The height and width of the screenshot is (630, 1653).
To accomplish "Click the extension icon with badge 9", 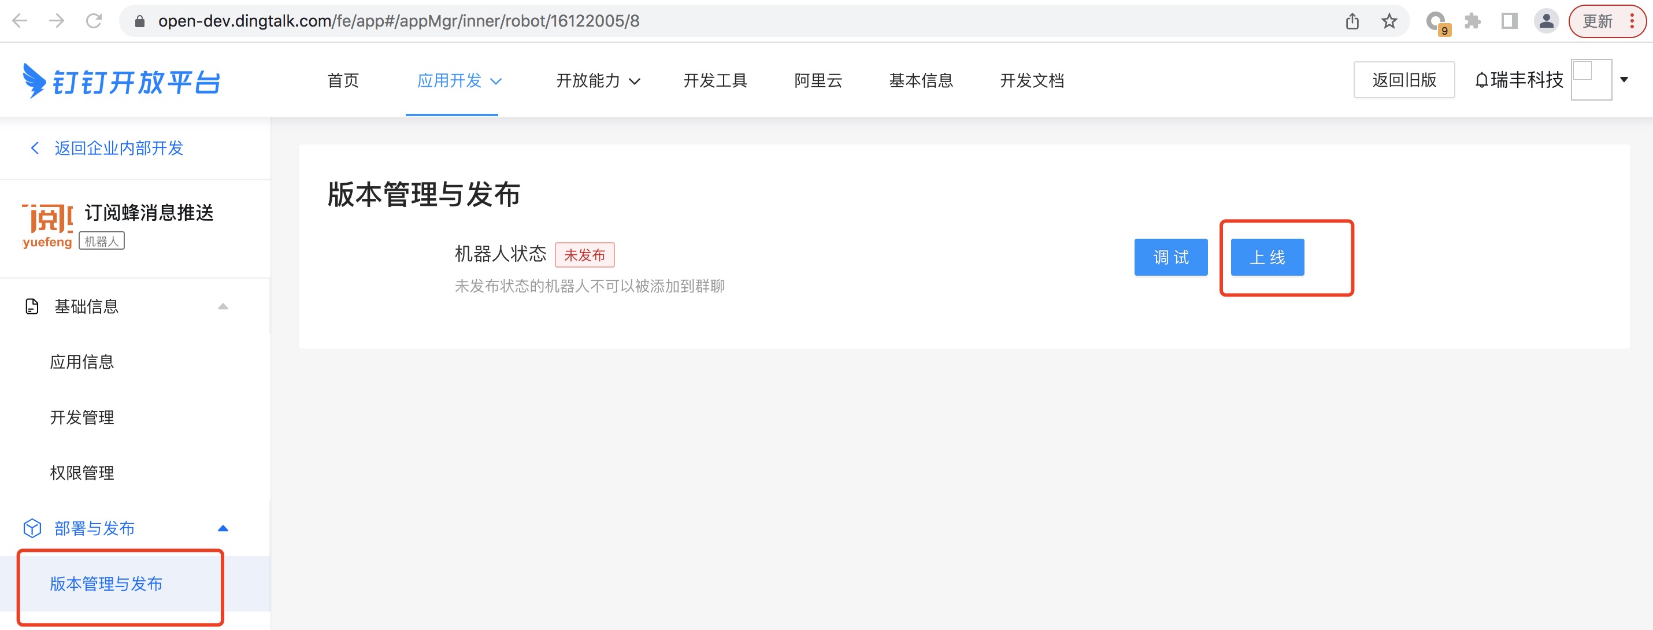I will tap(1436, 23).
